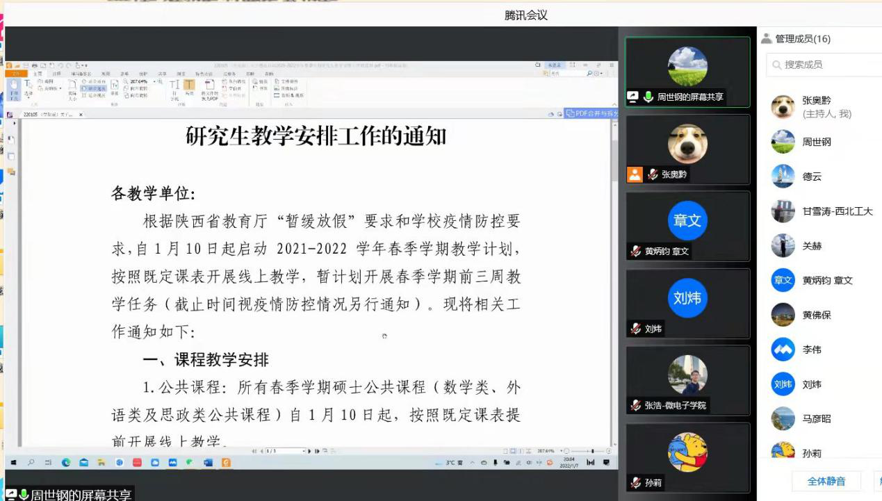Click the orange host icon on 张奥黔's tile
Image resolution: width=882 pixels, height=501 pixels.
(x=635, y=175)
